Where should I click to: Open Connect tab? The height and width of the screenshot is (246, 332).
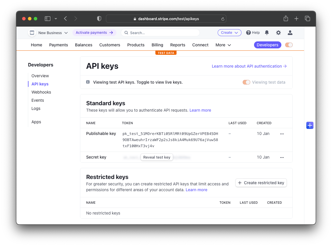coord(200,45)
